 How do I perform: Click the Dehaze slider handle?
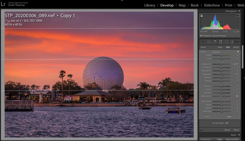[x=221, y=93]
